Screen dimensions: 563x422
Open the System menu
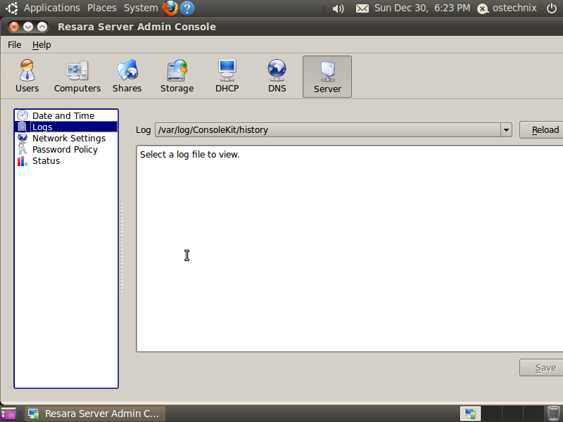(x=141, y=8)
